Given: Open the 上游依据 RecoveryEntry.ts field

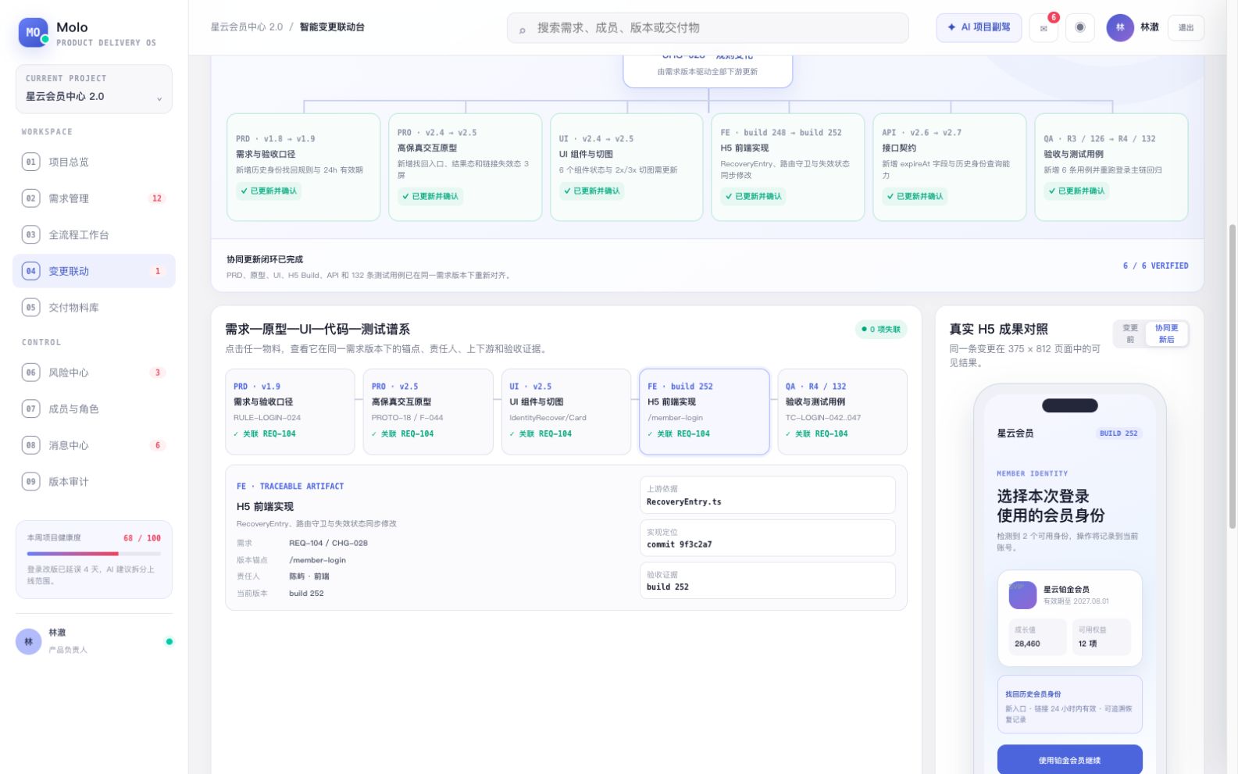Looking at the screenshot, I should coord(767,495).
